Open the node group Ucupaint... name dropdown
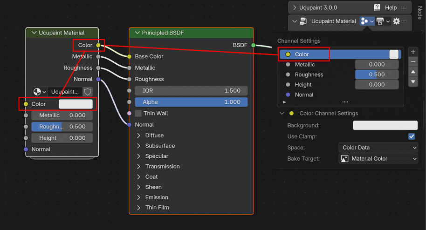This screenshot has height=230, width=426. (65, 92)
